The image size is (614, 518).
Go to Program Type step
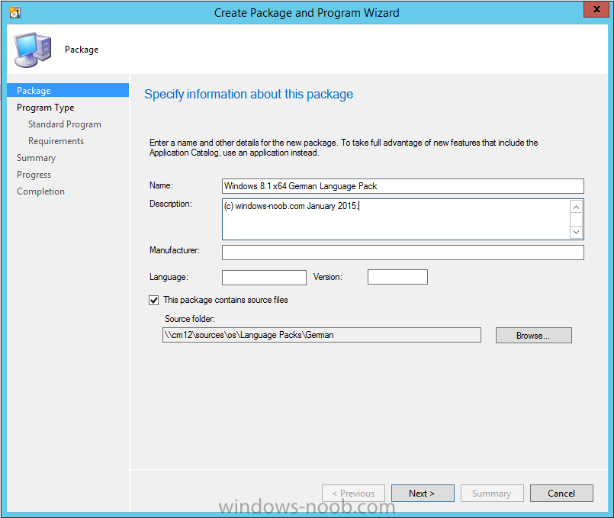coord(46,108)
